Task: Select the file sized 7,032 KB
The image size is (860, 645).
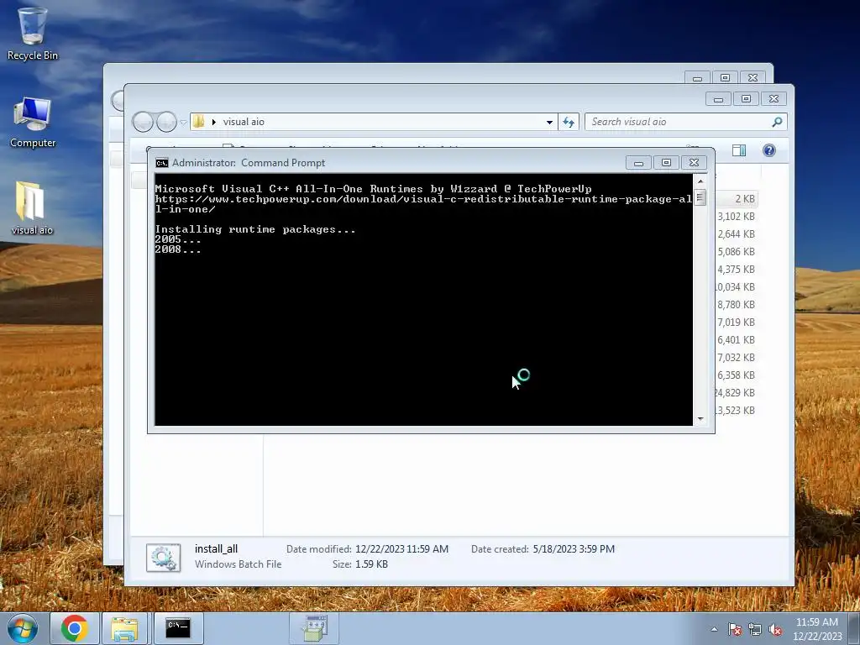Action: coord(736,358)
